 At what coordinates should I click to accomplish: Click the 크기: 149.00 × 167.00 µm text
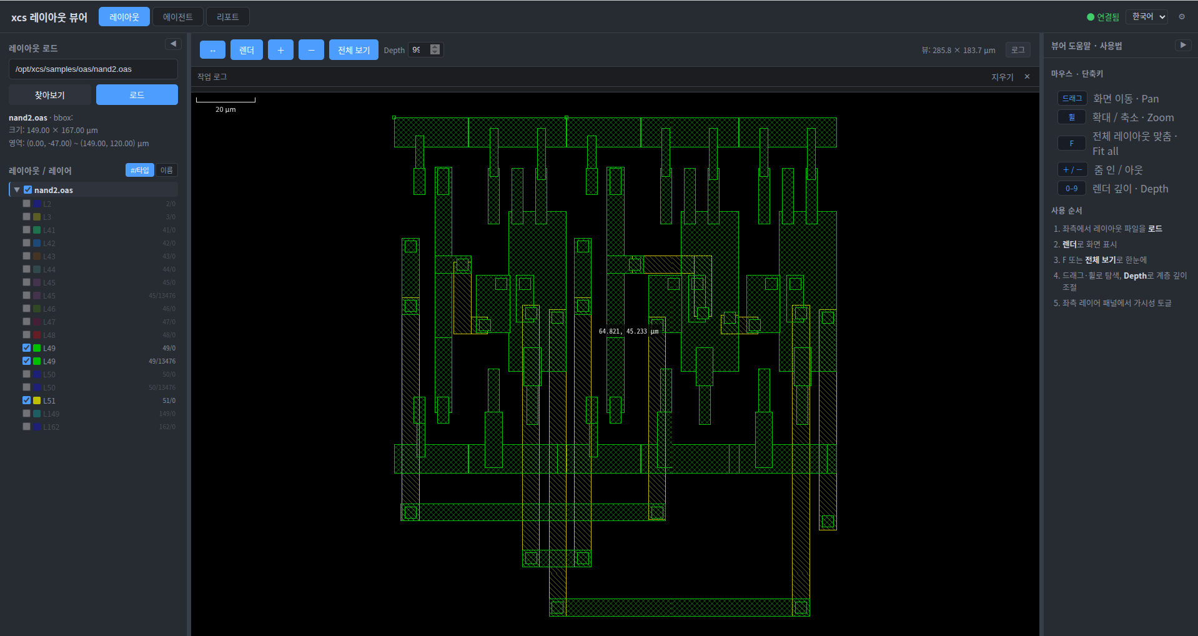tap(53, 130)
